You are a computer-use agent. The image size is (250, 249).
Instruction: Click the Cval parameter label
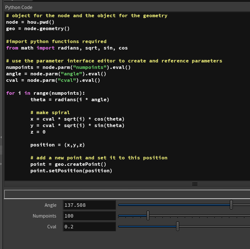click(52, 227)
